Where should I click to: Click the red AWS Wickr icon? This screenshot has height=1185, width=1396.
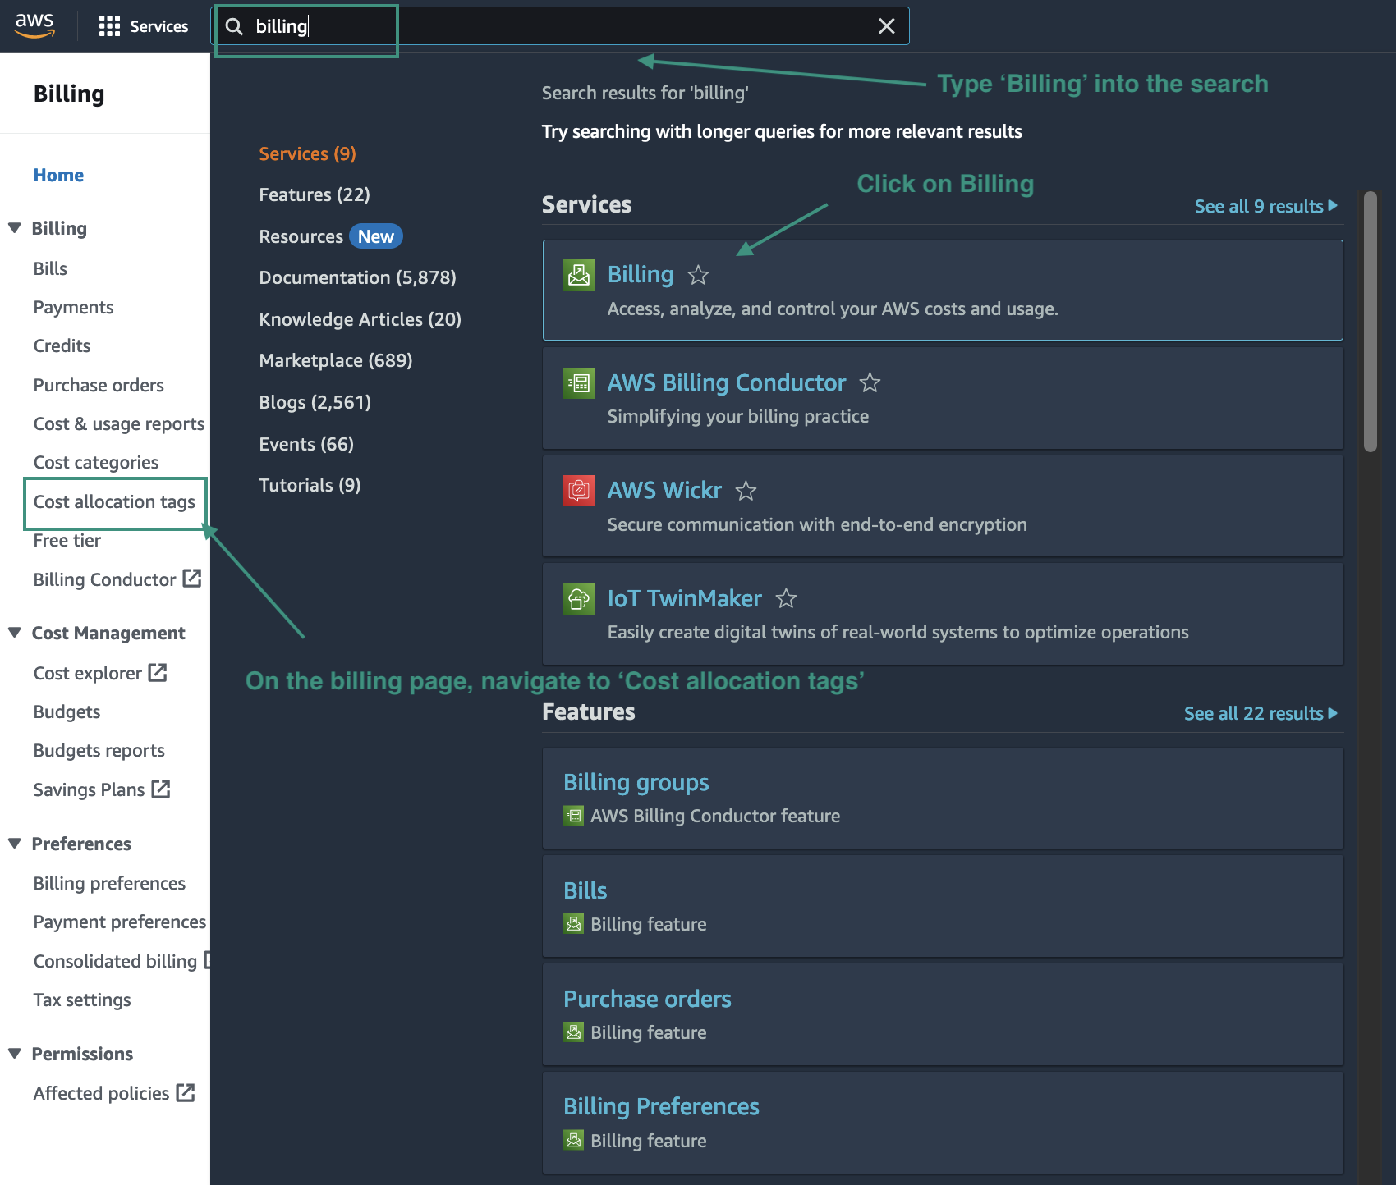[x=578, y=490]
